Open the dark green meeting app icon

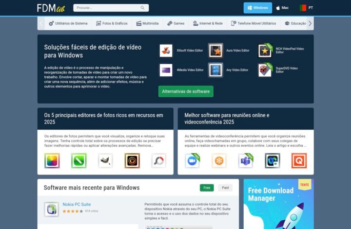(273, 161)
